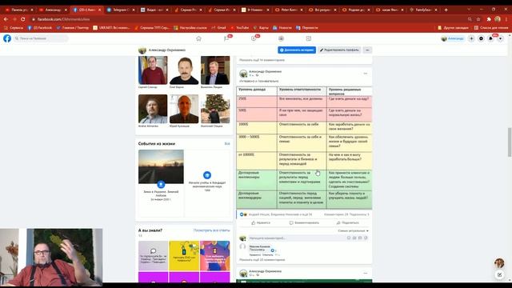Open sunset landscape life event photo
Viewport: 512px width, 288px height.
[161, 166]
